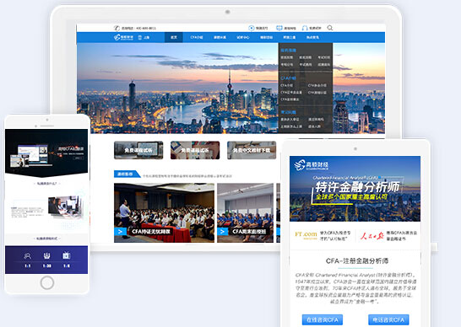
Task: Open the highlighted home tab in the navigation bar
Action: tap(174, 37)
